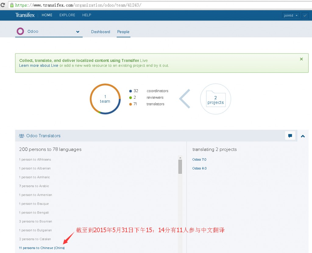Image resolution: width=312 pixels, height=253 pixels.
Task: Click the green reviewers legend dot
Action: (x=130, y=97)
